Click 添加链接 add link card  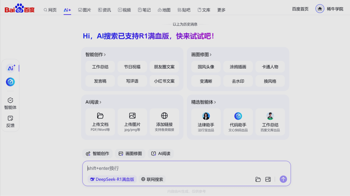164,122
